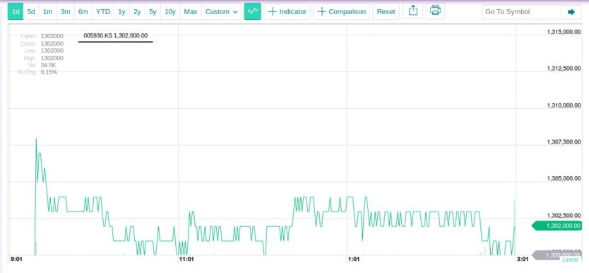The height and width of the screenshot is (273, 589).
Task: Select the 1y time range
Action: pyautogui.click(x=121, y=11)
